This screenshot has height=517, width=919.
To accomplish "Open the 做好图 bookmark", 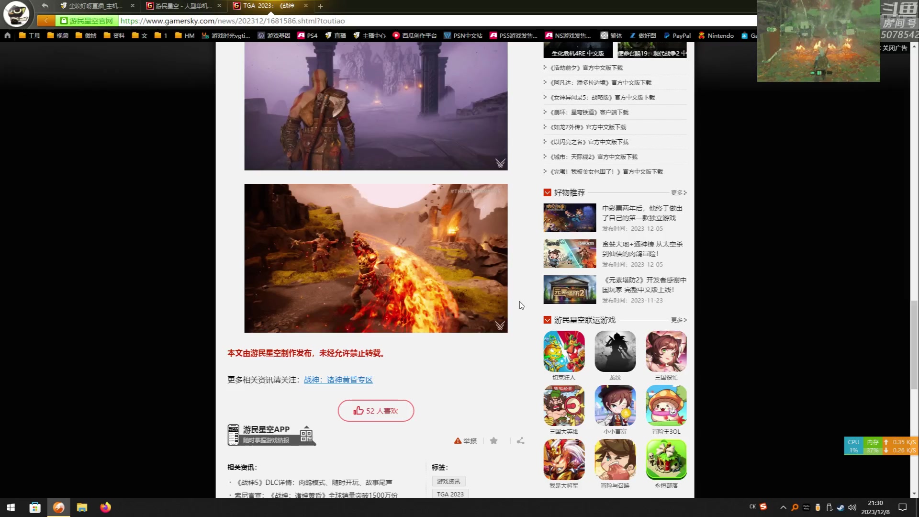I will click(x=642, y=35).
